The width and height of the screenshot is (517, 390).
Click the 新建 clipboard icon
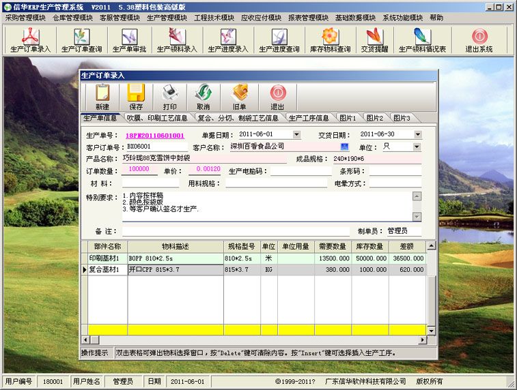[102, 97]
